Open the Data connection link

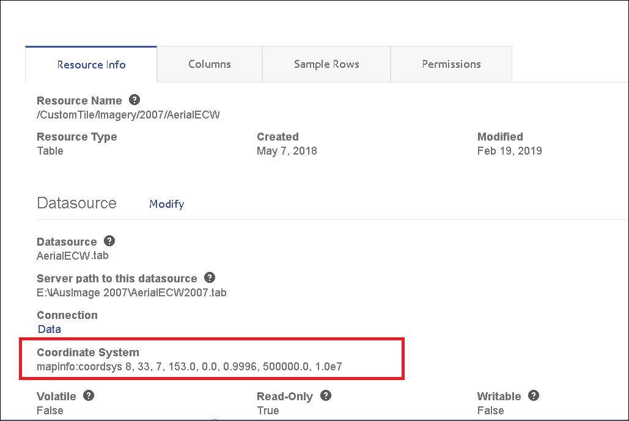point(50,329)
